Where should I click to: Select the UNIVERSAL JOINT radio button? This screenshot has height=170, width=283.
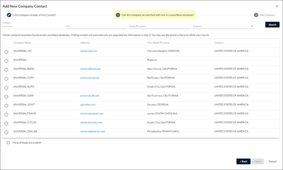pos(6,105)
